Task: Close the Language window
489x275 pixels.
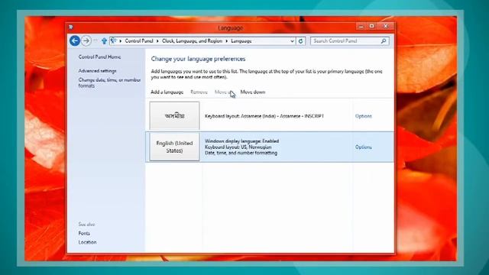Action: (x=386, y=26)
